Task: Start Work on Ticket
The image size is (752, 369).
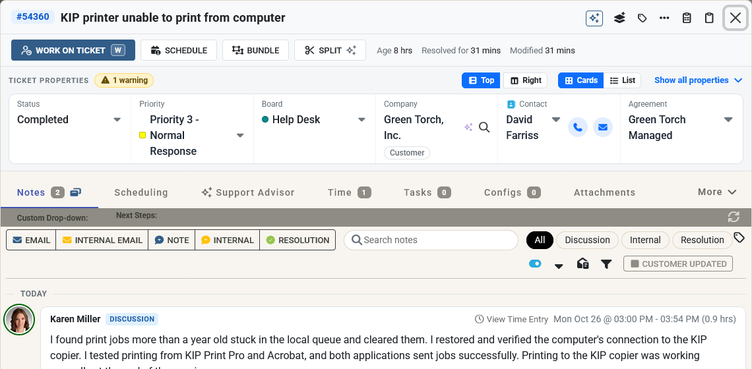Action: [73, 50]
